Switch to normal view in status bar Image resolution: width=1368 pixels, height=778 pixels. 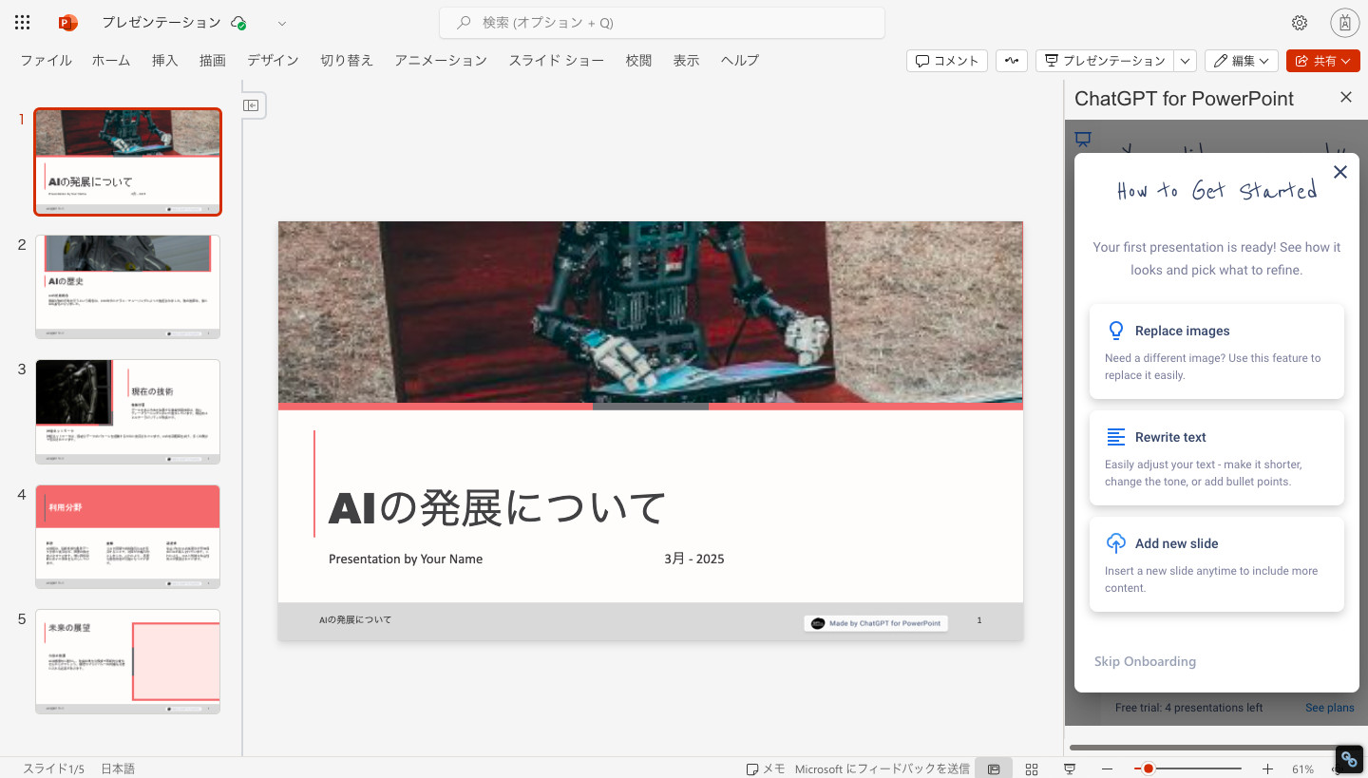point(994,769)
